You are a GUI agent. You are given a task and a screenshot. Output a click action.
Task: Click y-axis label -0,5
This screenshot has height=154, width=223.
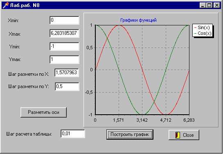point(89,93)
